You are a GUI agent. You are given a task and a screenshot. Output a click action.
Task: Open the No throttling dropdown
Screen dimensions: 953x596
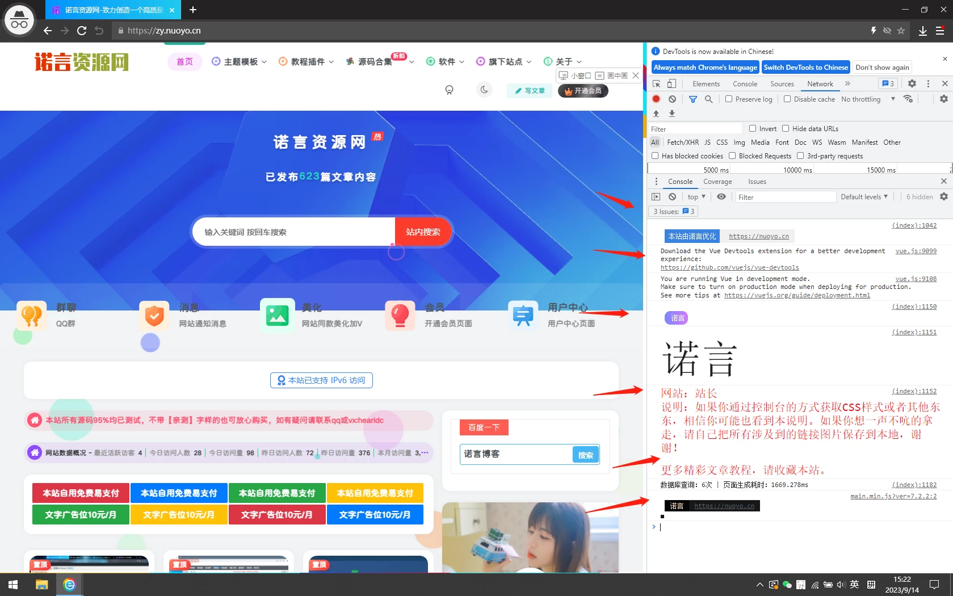click(x=868, y=99)
